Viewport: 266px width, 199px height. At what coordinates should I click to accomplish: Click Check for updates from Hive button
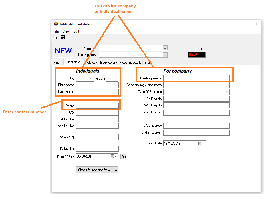click(x=98, y=170)
